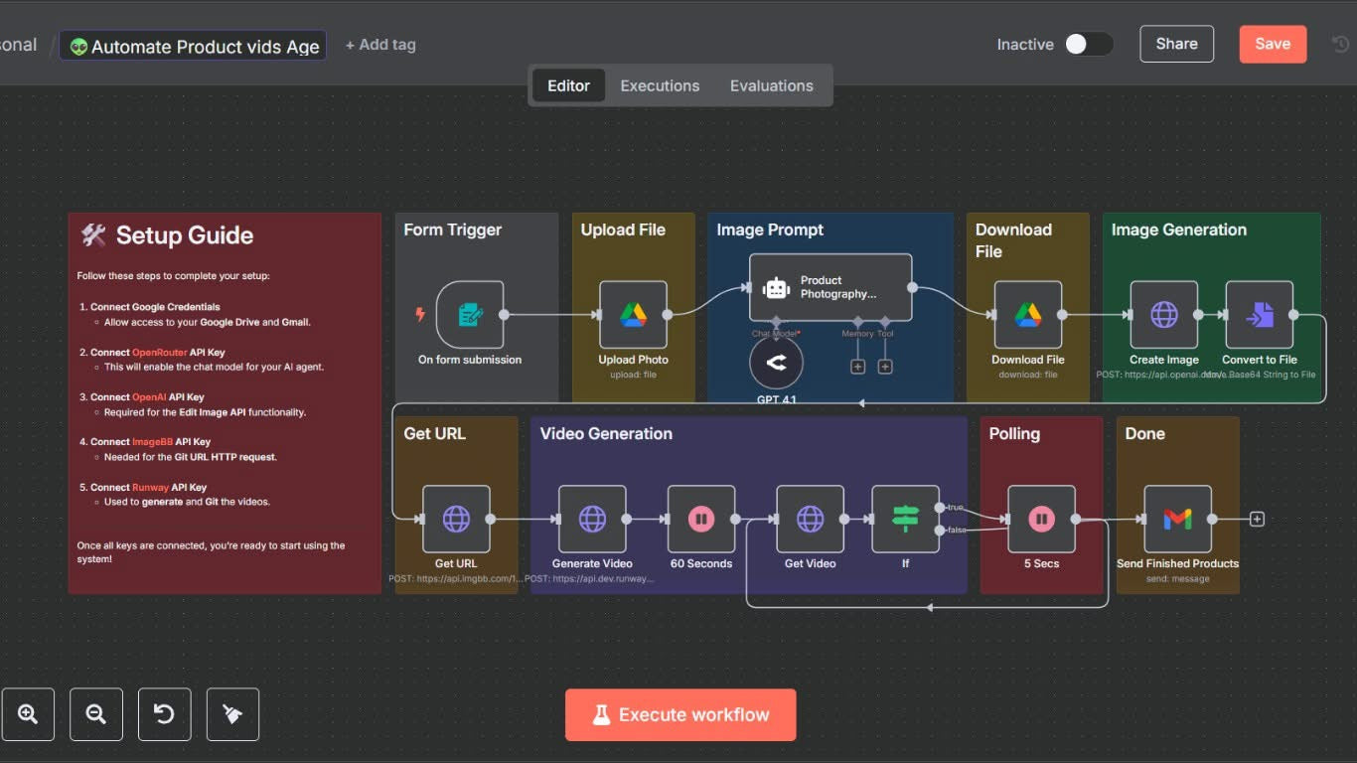Click the Add tag link
1357x763 pixels.
tap(380, 45)
